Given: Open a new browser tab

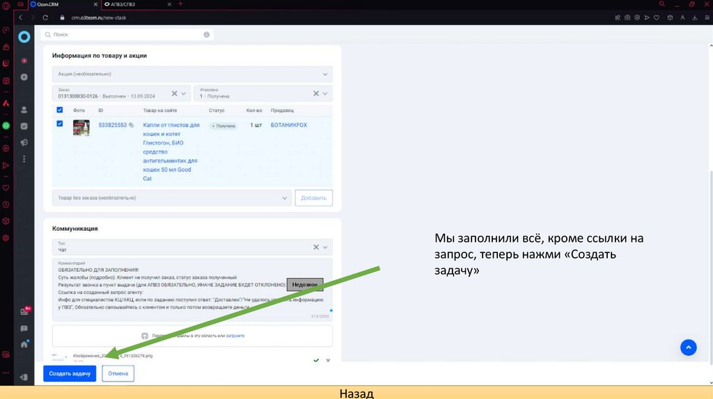Looking at the screenshot, I should [180, 4].
